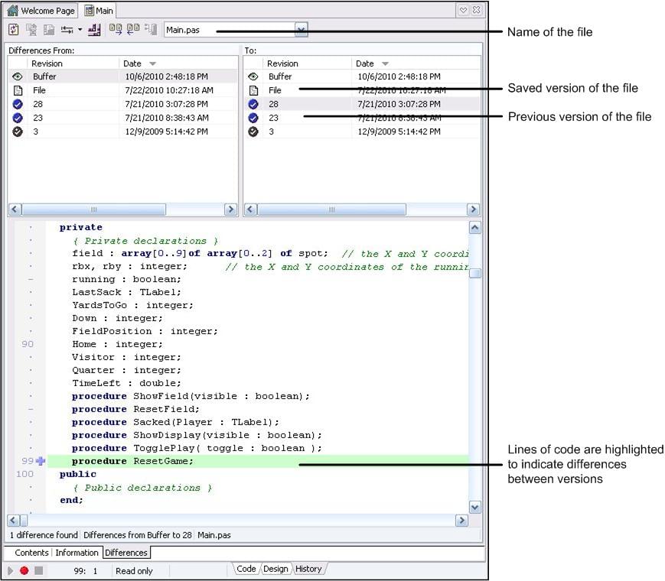Select File page icon in Differences From
This screenshot has height=581, width=665.
[18, 90]
